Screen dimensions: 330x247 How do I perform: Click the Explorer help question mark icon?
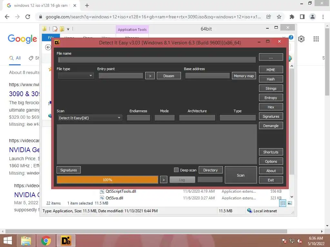[x=291, y=37]
